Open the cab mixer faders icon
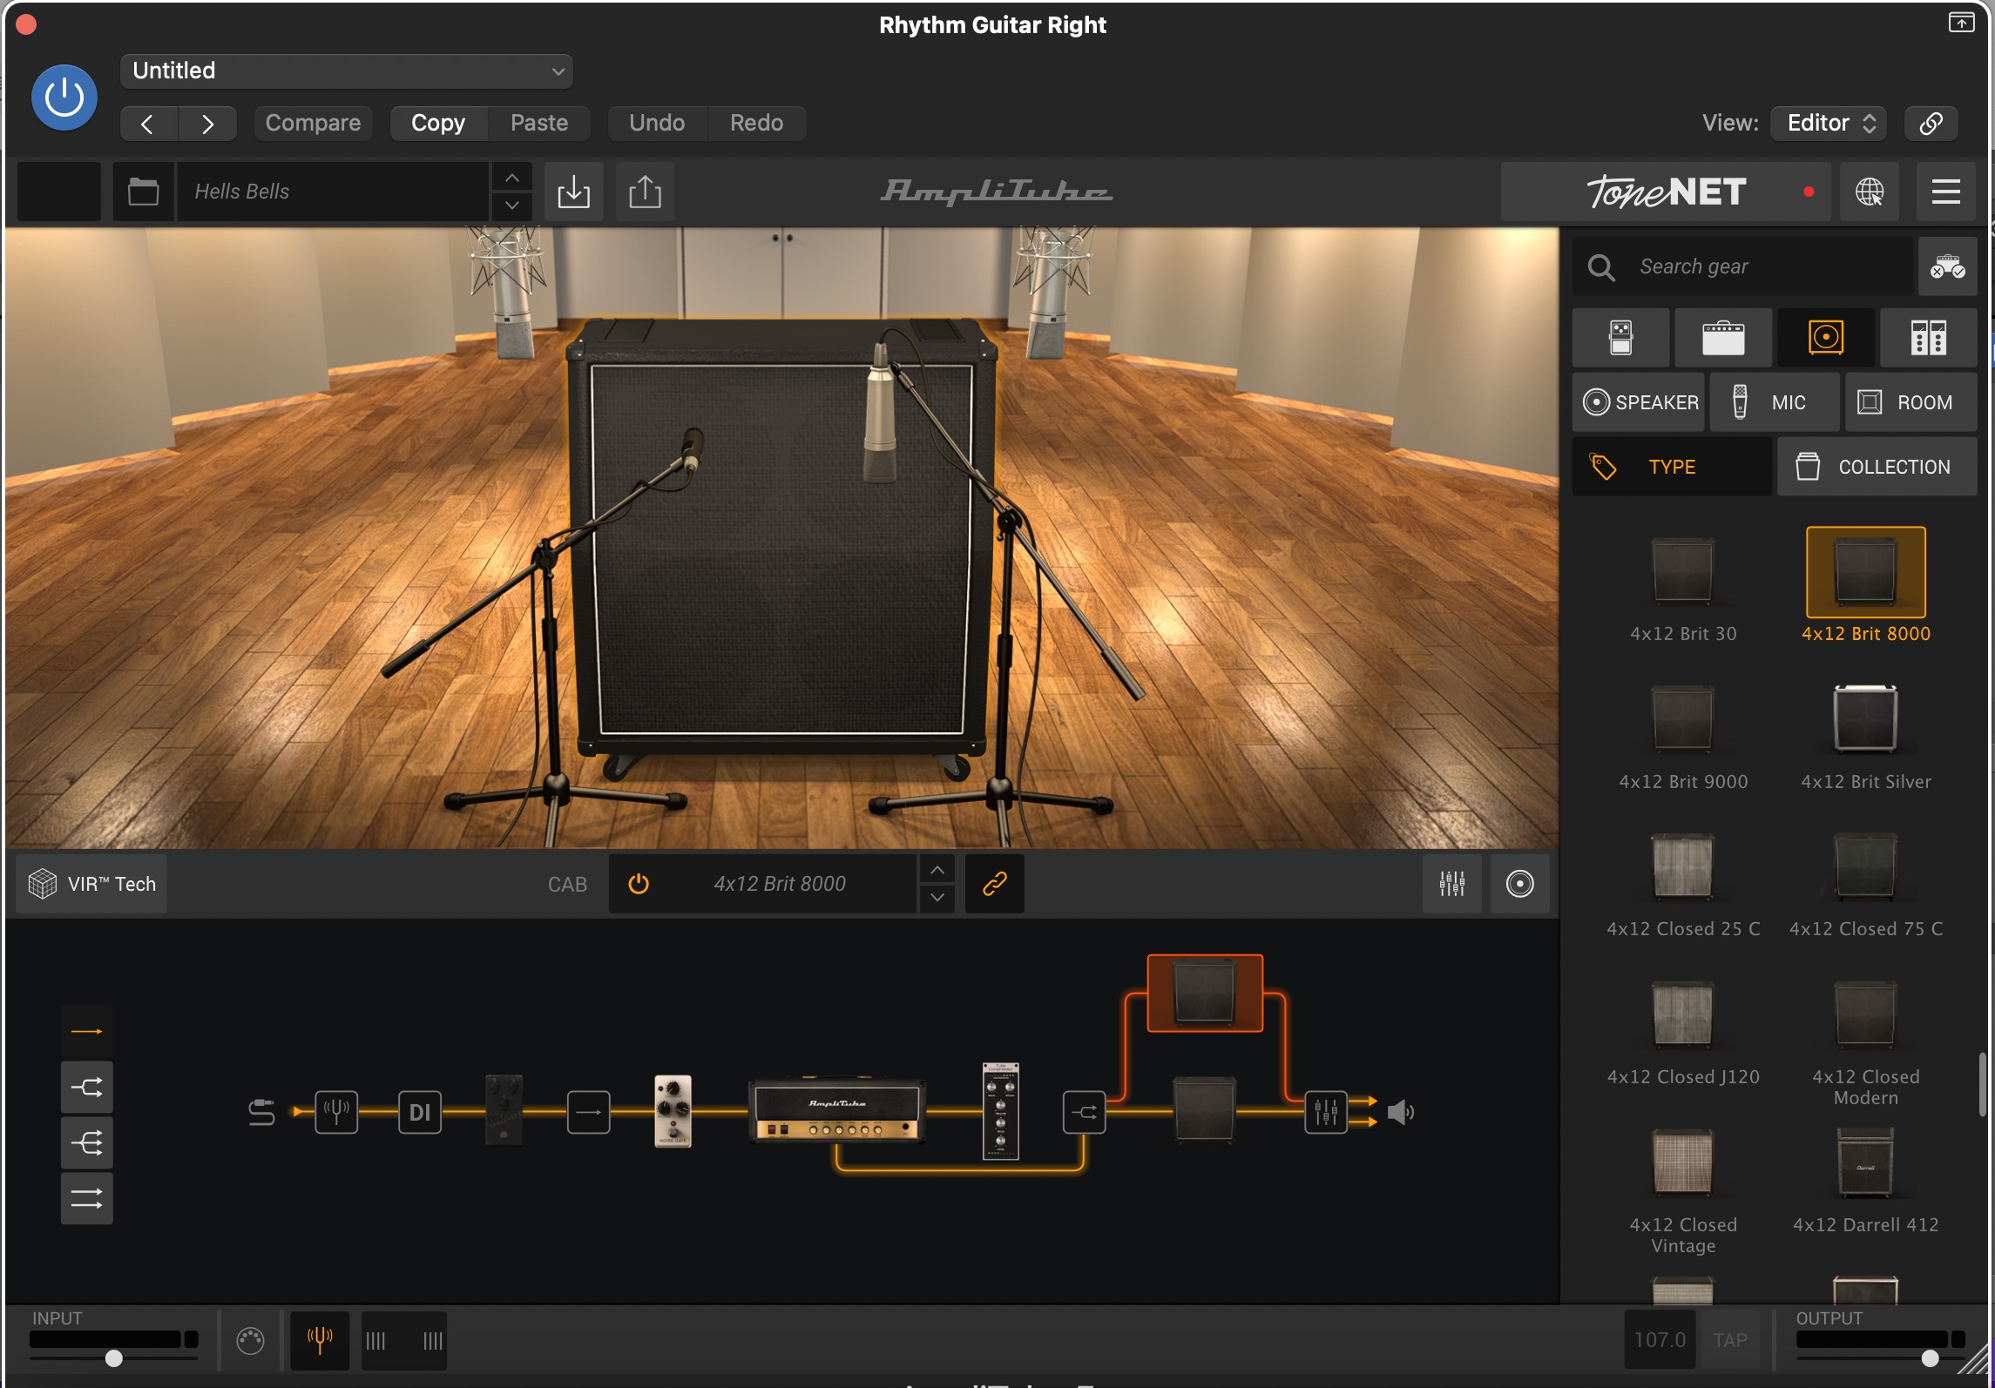This screenshot has height=1388, width=1995. 1451,884
